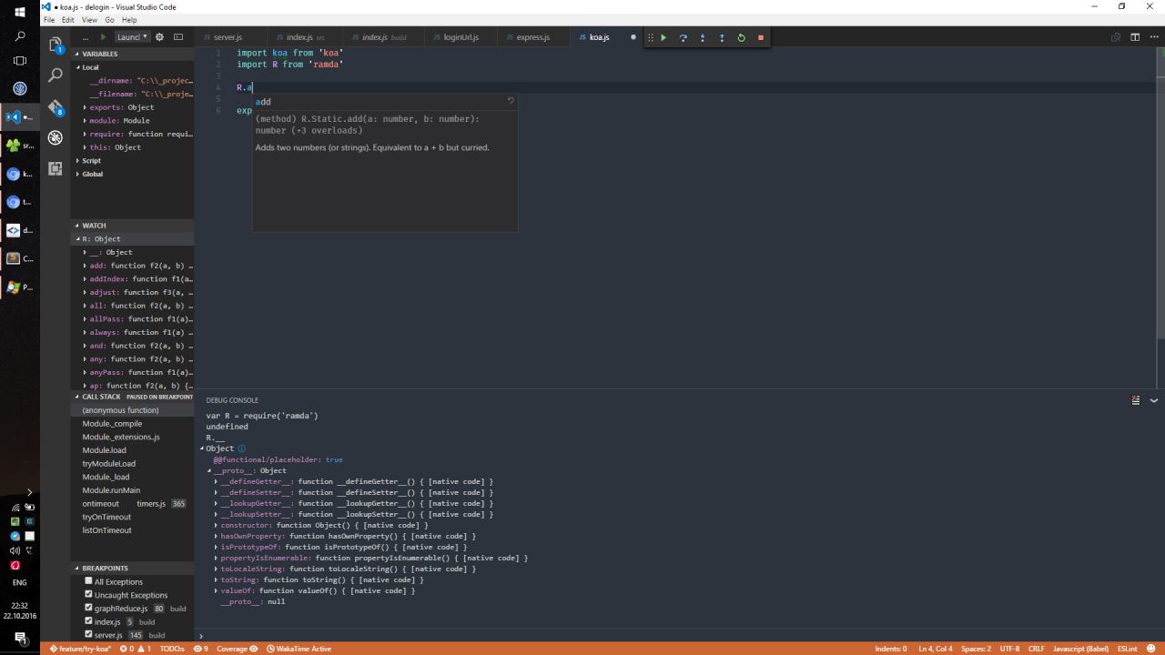Expand the Global scope section
Screen dimensions: 1165x655
(x=92, y=174)
